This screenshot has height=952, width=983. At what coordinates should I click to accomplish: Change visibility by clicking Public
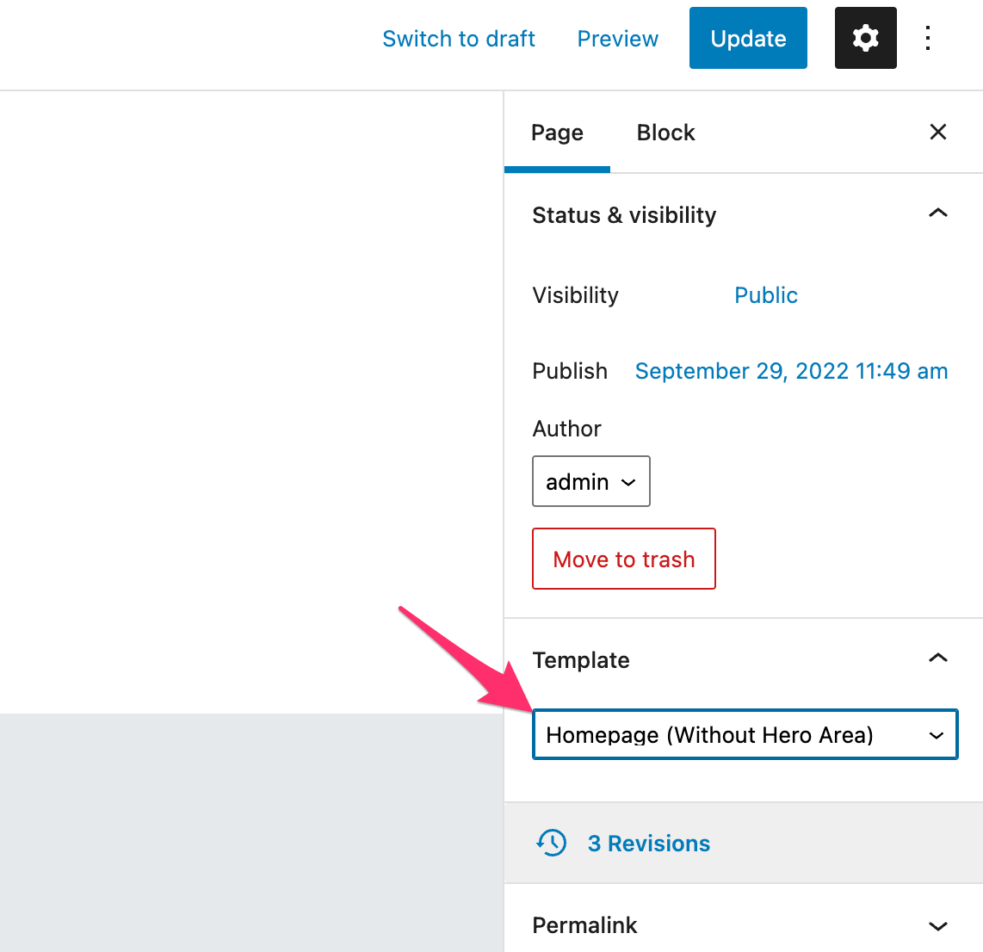[765, 295]
